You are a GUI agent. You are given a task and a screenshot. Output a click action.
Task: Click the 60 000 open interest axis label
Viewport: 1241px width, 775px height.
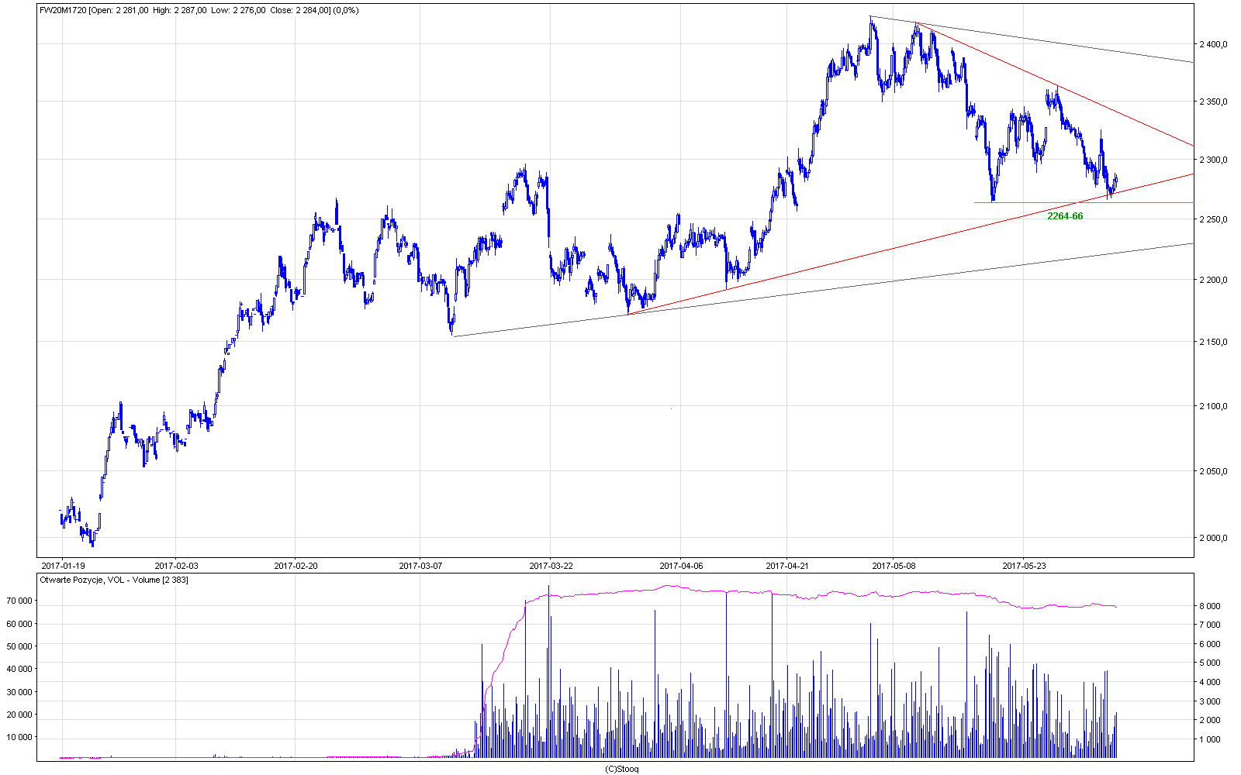(19, 624)
